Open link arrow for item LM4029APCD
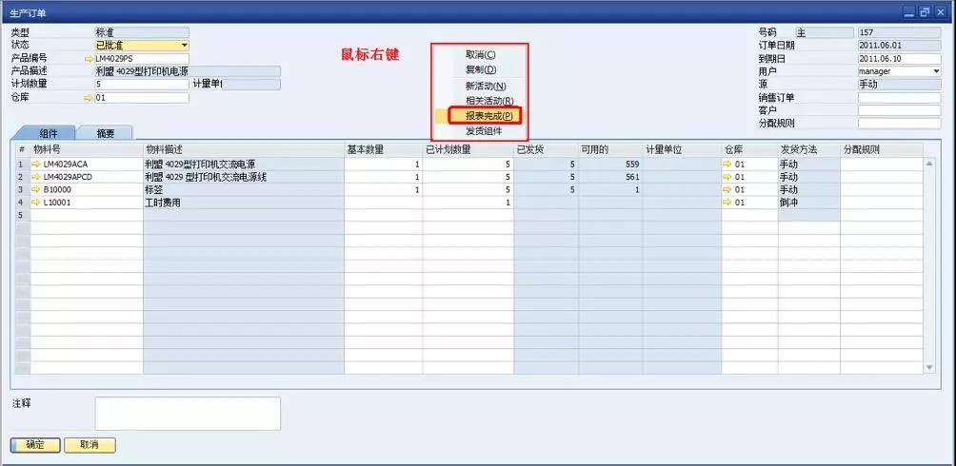This screenshot has height=466, width=956. point(36,177)
